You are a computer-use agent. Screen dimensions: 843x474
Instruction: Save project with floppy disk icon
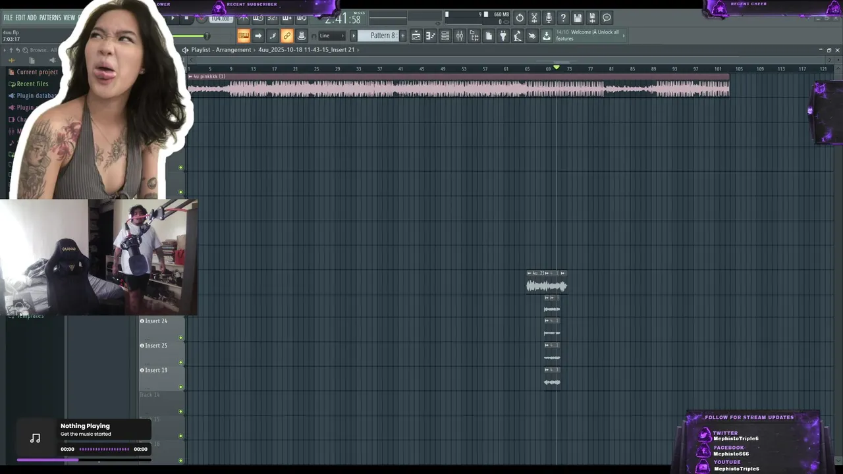tap(578, 18)
